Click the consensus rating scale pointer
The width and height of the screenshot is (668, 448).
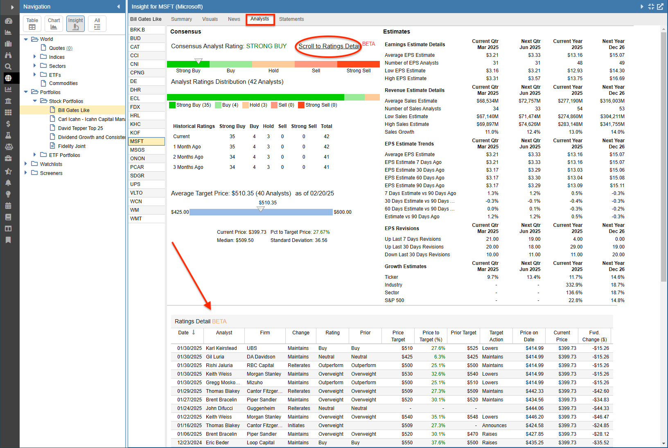199,61
